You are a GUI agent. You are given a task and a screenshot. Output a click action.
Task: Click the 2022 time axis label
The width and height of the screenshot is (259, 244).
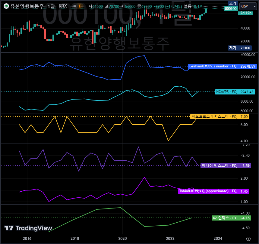click(x=170, y=239)
